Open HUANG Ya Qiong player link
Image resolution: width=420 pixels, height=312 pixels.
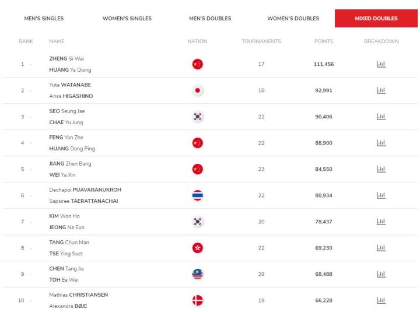coord(70,70)
